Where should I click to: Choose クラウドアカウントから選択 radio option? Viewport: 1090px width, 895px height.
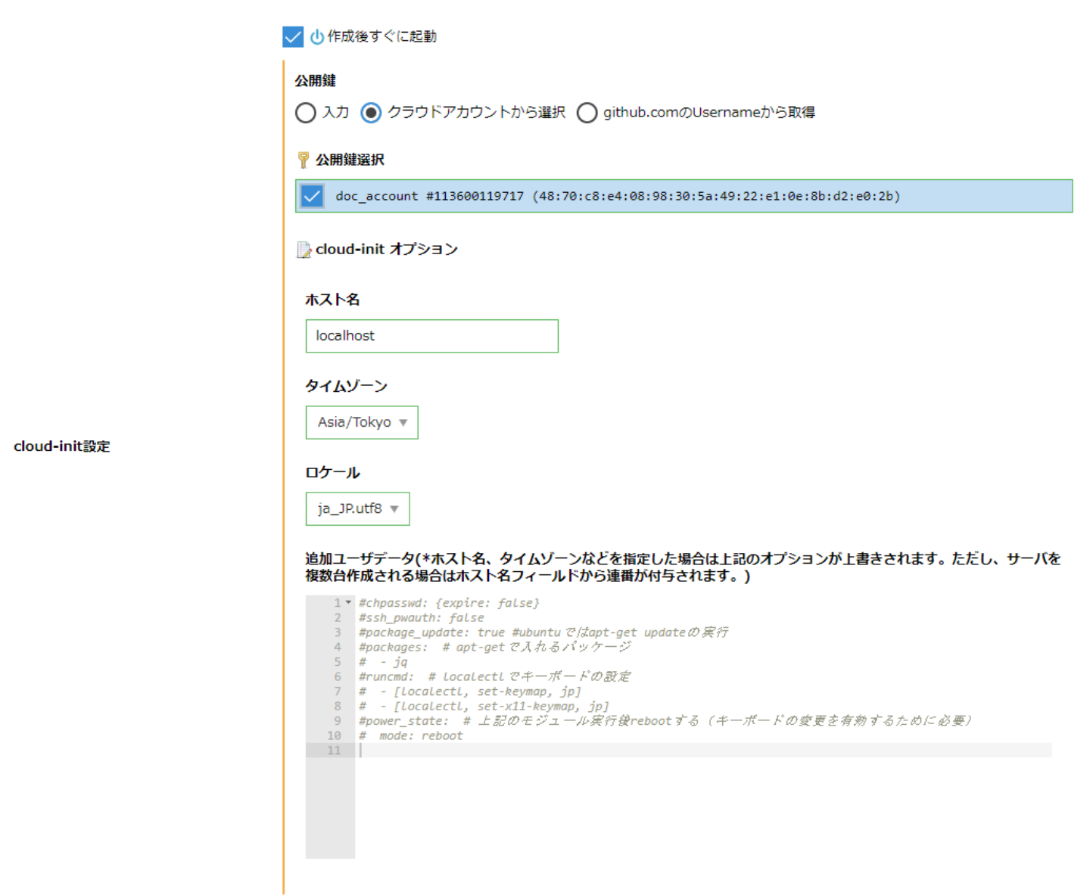tap(371, 113)
